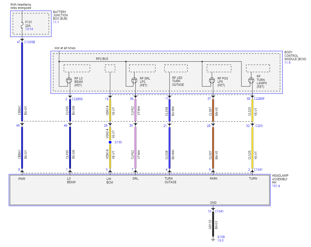Open the C1041 connector link beside GND pin 10

coord(219,212)
